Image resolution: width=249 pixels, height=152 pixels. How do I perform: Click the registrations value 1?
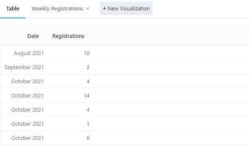(x=88, y=124)
